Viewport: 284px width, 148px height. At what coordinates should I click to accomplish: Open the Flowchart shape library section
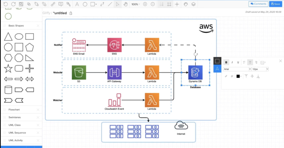[x=14, y=110]
